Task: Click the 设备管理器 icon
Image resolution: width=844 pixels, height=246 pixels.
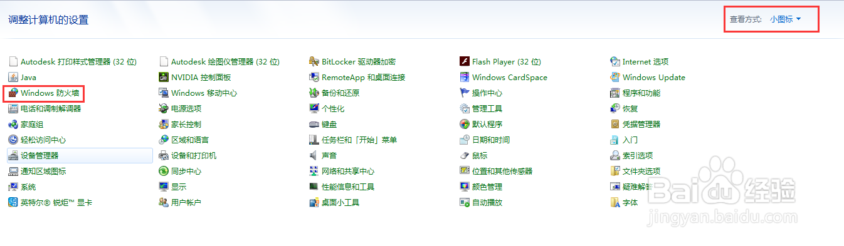Action: 13,156
